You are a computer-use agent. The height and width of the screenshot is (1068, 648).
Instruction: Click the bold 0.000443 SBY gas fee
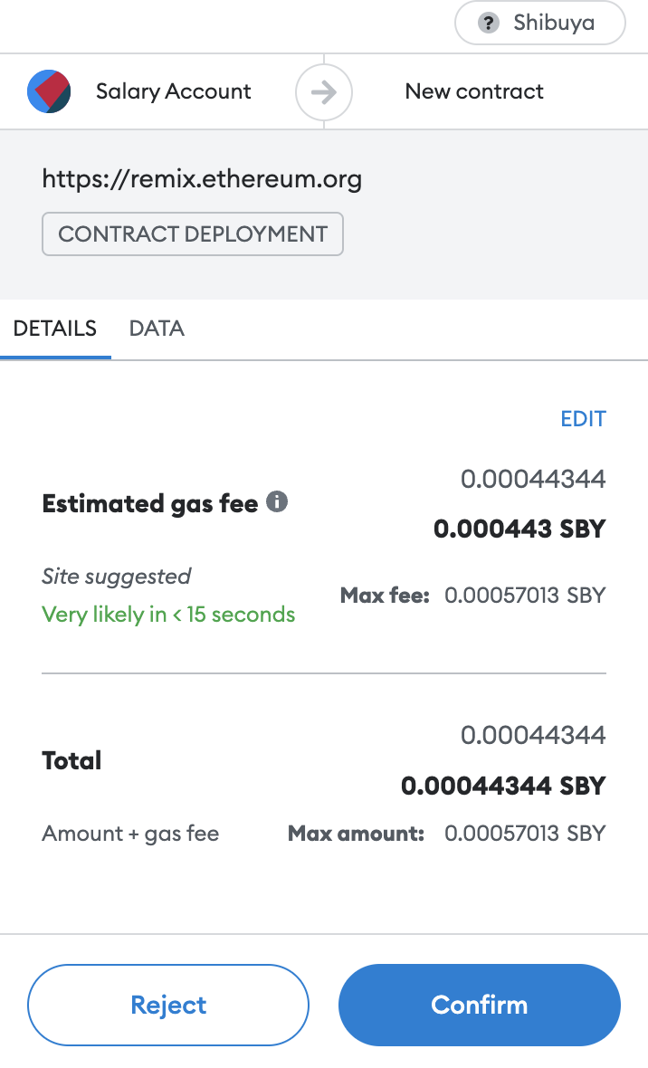click(x=519, y=529)
